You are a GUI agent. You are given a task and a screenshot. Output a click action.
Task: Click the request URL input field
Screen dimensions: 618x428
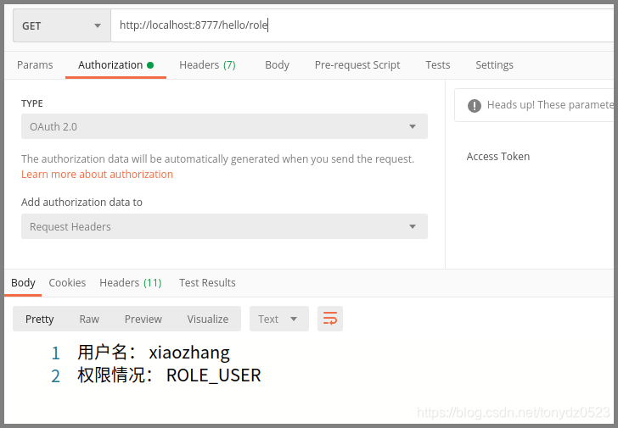pos(362,25)
